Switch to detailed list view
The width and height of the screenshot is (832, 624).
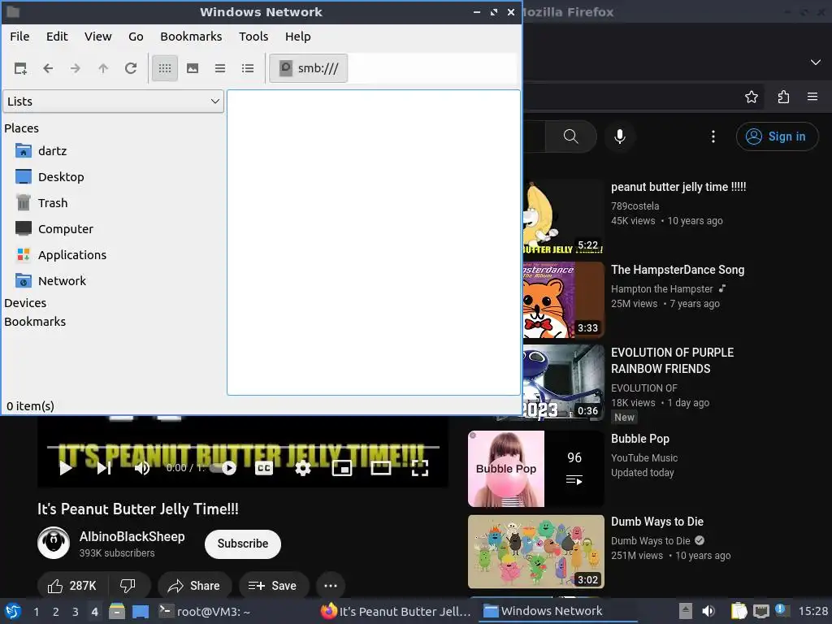click(x=248, y=68)
